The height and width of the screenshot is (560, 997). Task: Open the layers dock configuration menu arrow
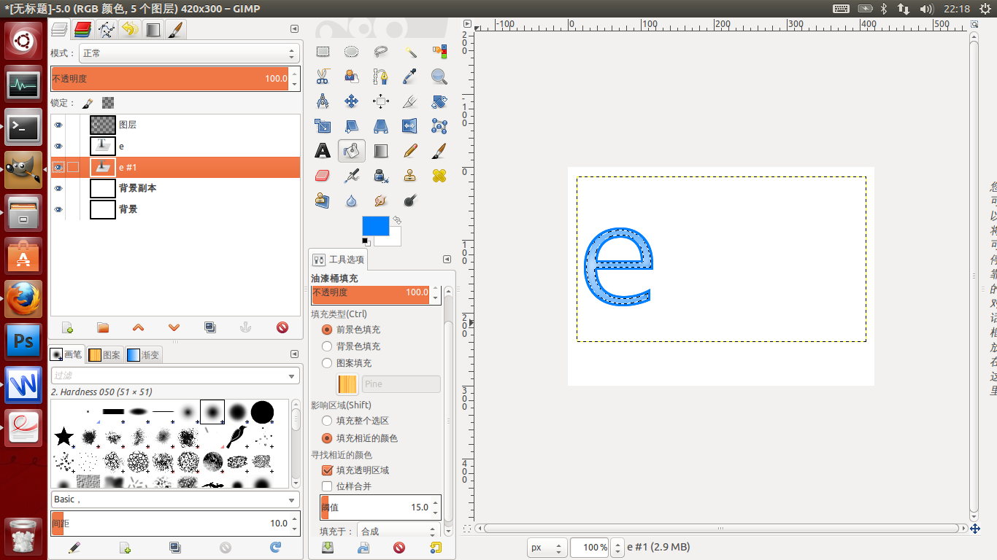(294, 29)
